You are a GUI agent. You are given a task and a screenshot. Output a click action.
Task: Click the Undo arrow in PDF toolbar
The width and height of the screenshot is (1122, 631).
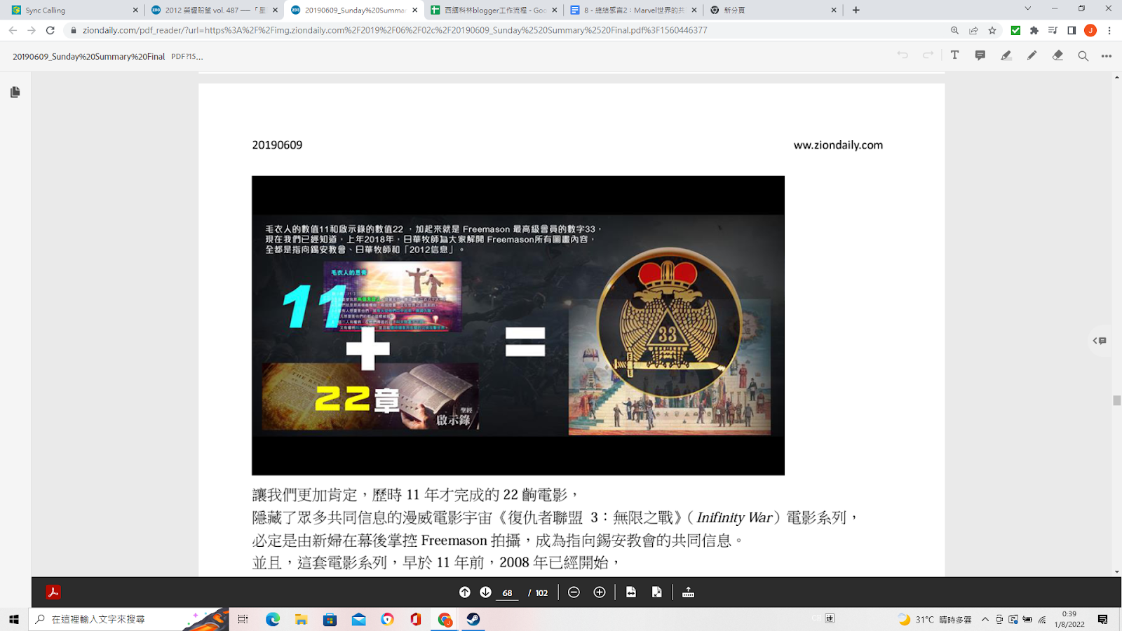tap(903, 55)
